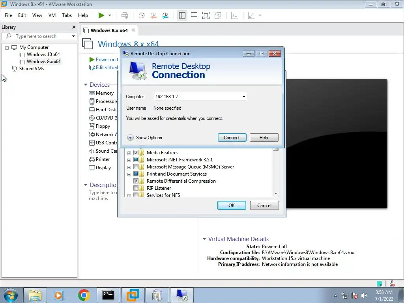The width and height of the screenshot is (404, 303).
Task: Open Google Chrome from the taskbar
Action: click(84, 295)
